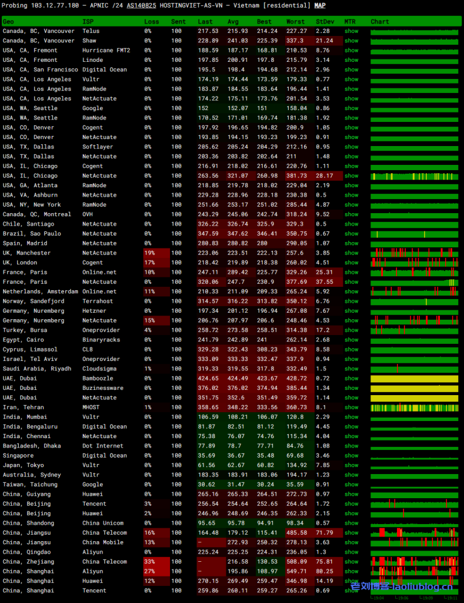Show MTR for Japan Tokyo Vultr
Viewport: 464px width, 603px height.
click(x=351, y=465)
